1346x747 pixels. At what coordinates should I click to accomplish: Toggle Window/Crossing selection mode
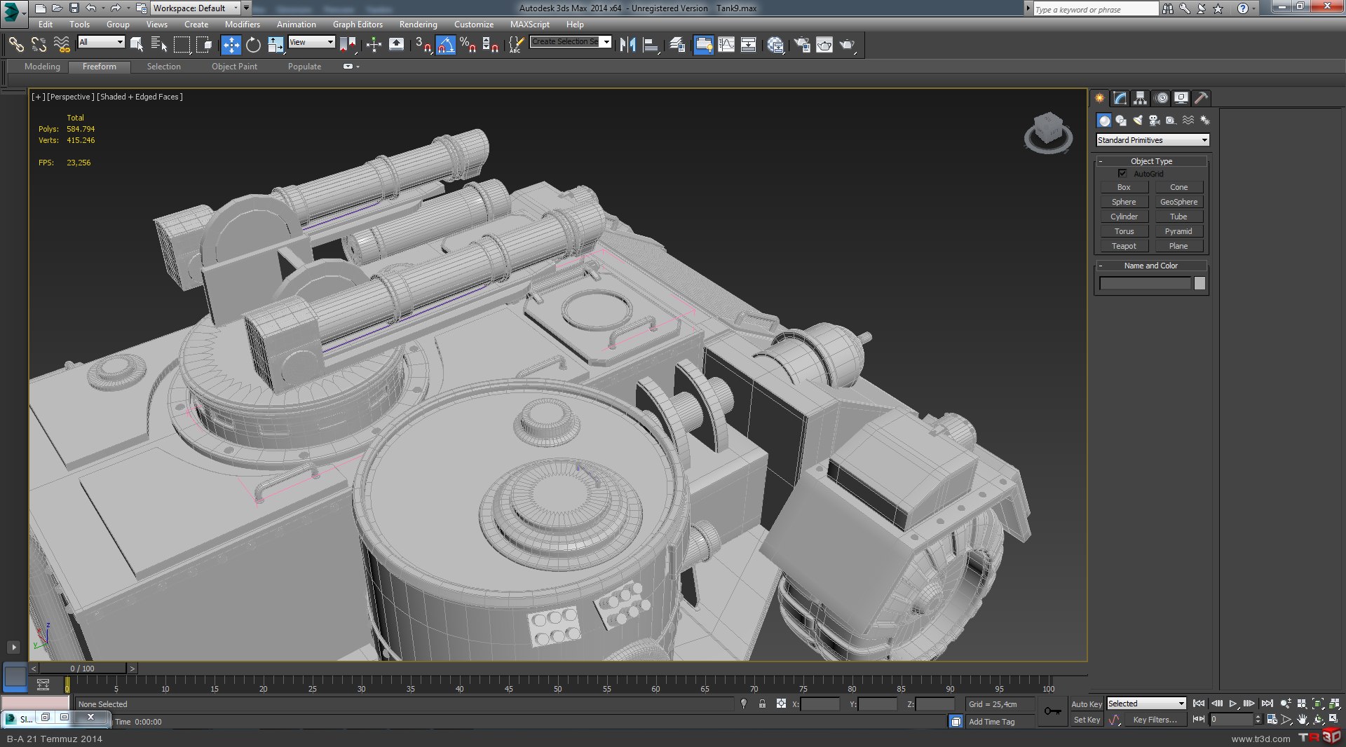pyautogui.click(x=204, y=45)
